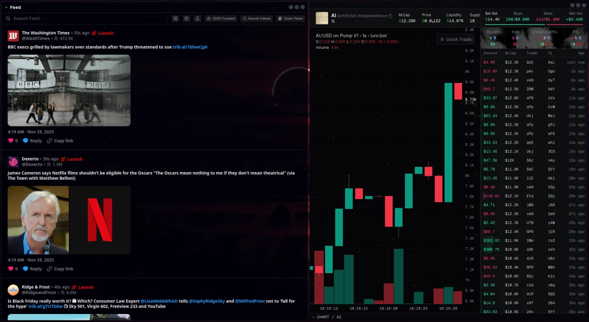Click the AI token logo image
This screenshot has width=589, height=322.
(322, 18)
